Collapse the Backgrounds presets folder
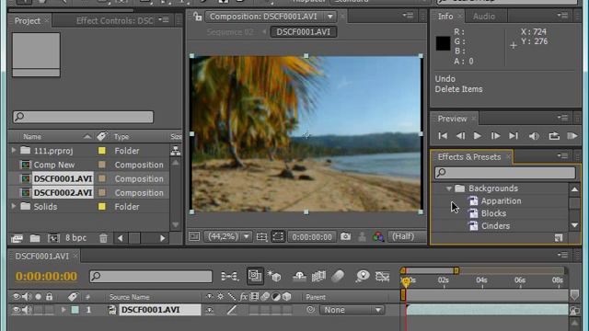 (x=448, y=188)
